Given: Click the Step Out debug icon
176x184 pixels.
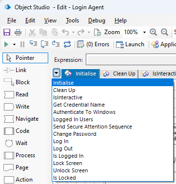Looking at the screenshot, I should pyautogui.click(x=56, y=44).
